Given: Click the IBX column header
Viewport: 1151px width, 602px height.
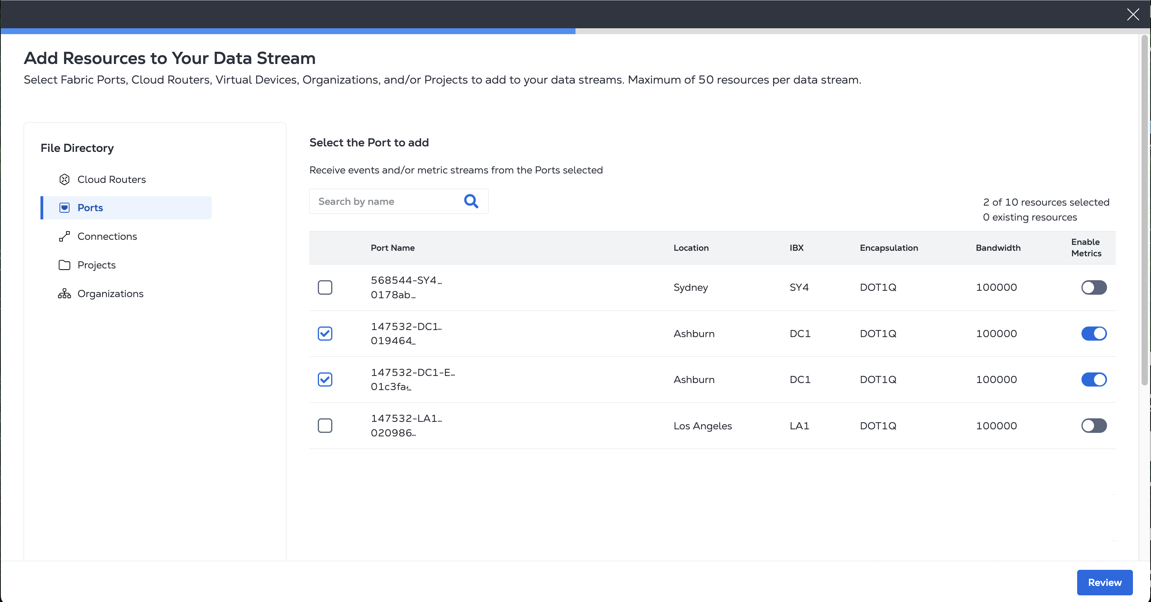Looking at the screenshot, I should [x=796, y=248].
